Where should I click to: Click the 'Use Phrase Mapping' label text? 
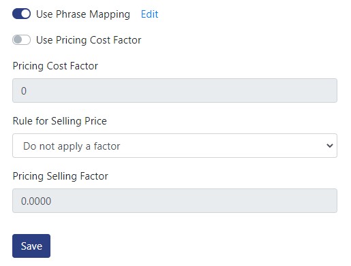point(83,14)
